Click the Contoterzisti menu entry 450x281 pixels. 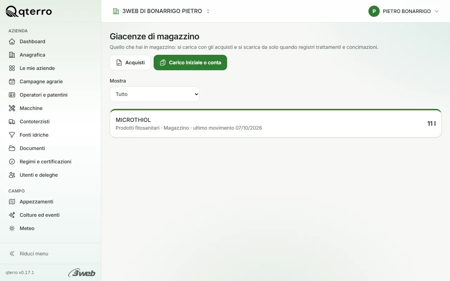pos(51,122)
